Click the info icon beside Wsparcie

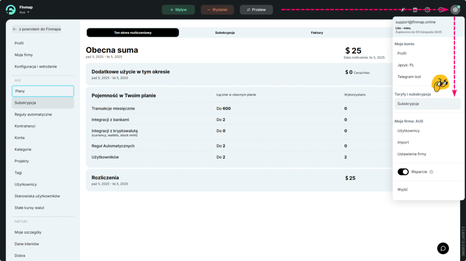tap(431, 172)
